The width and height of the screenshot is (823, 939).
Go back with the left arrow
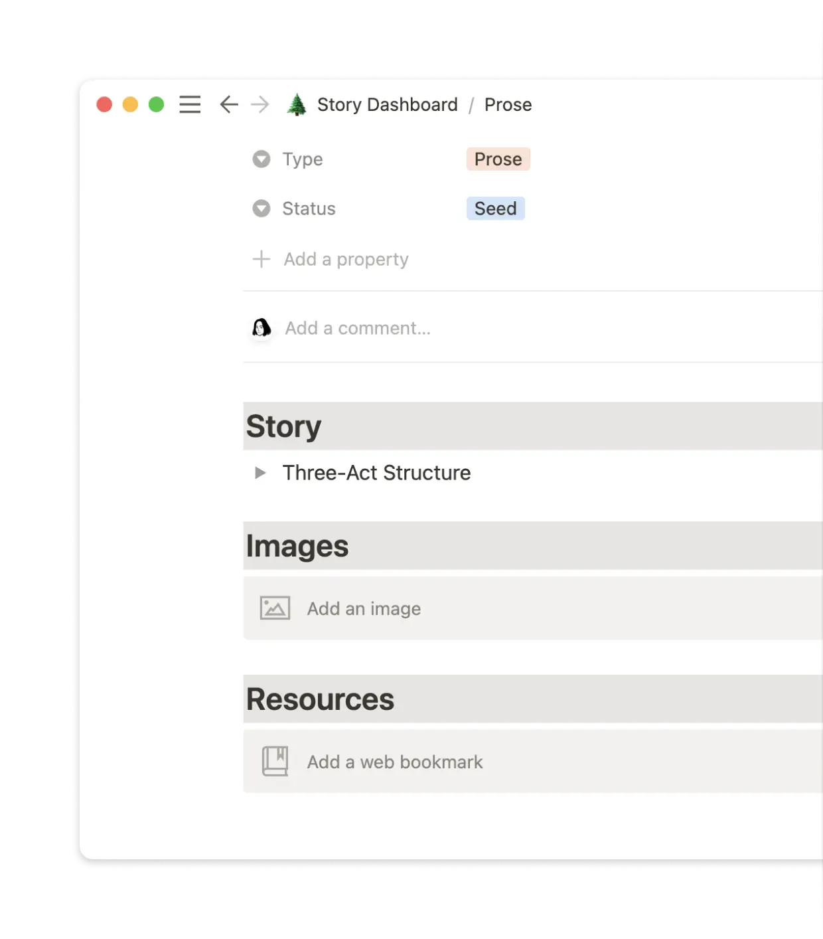click(229, 105)
